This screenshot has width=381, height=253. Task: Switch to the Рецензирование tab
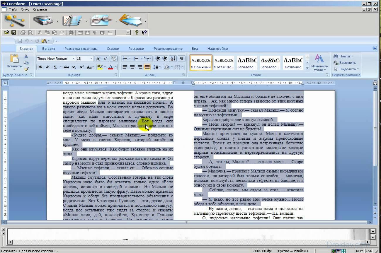[168, 49]
